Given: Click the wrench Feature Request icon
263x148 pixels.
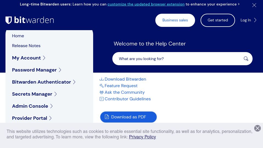Looking at the screenshot, I should [x=101, y=86].
